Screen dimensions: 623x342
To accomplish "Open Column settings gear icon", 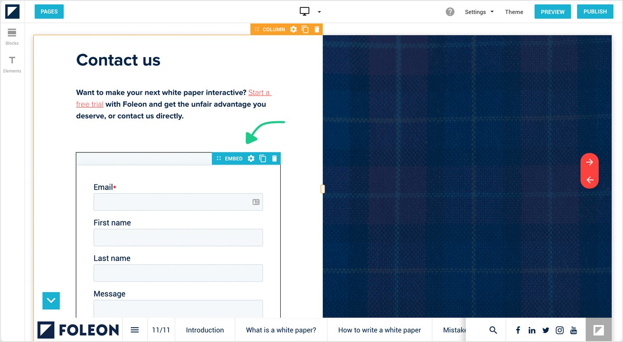I will (x=293, y=29).
